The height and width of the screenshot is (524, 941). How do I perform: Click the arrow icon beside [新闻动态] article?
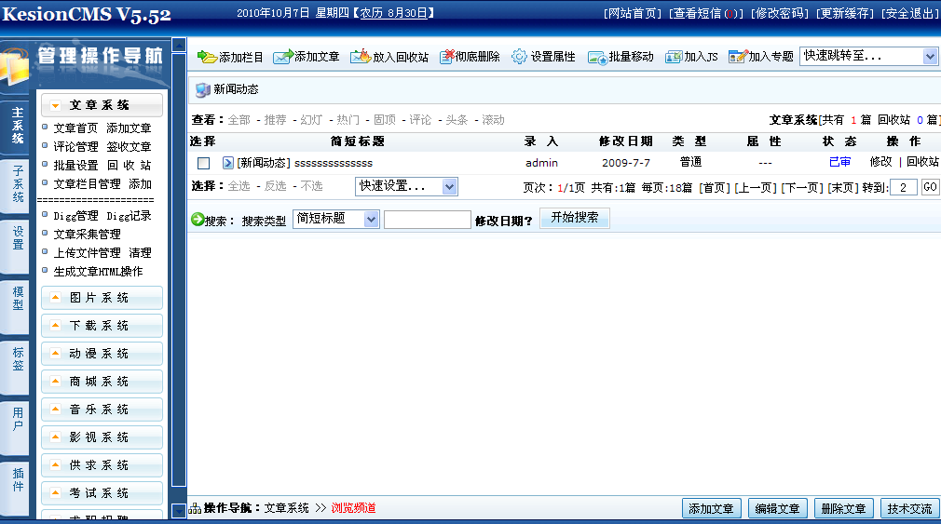click(228, 163)
